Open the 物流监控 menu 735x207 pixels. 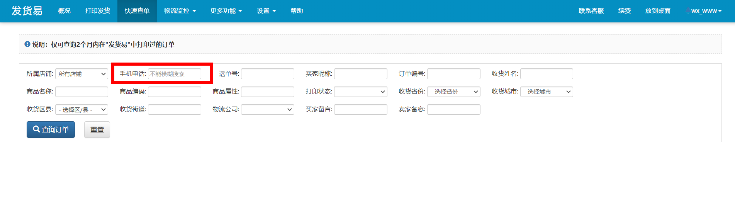click(180, 11)
